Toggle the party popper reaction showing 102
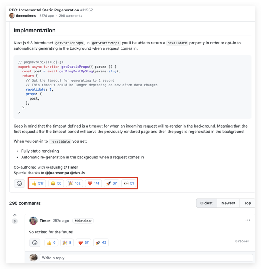The height and width of the screenshot is (269, 261). tap(74, 183)
